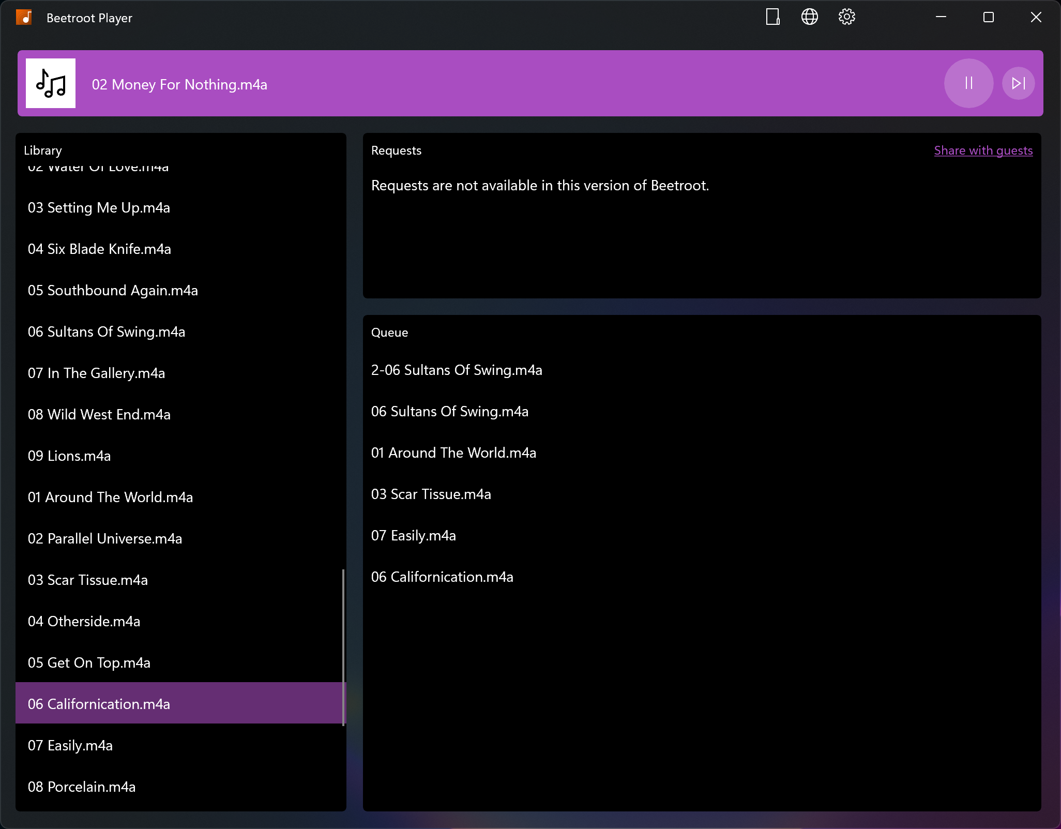The height and width of the screenshot is (829, 1061).
Task: Click 06 Sultans Of Swing.m4a in Queue
Action: click(702, 411)
